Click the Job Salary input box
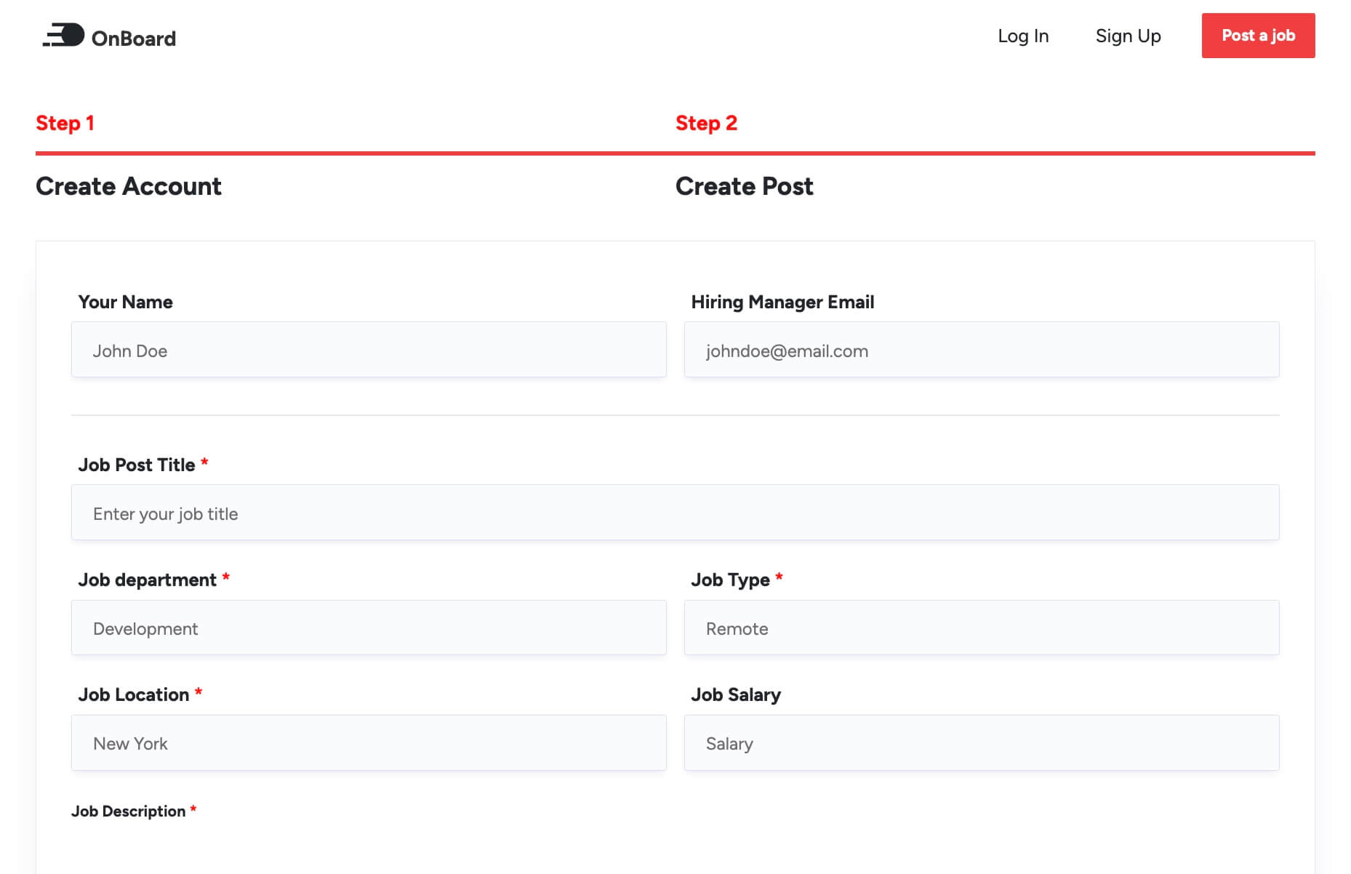 (x=981, y=742)
